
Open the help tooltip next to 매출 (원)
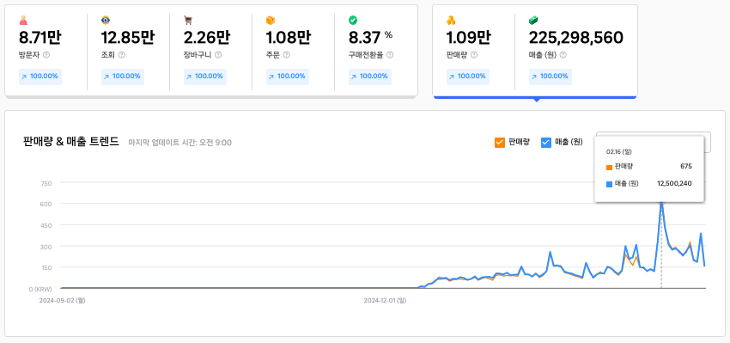pos(563,55)
